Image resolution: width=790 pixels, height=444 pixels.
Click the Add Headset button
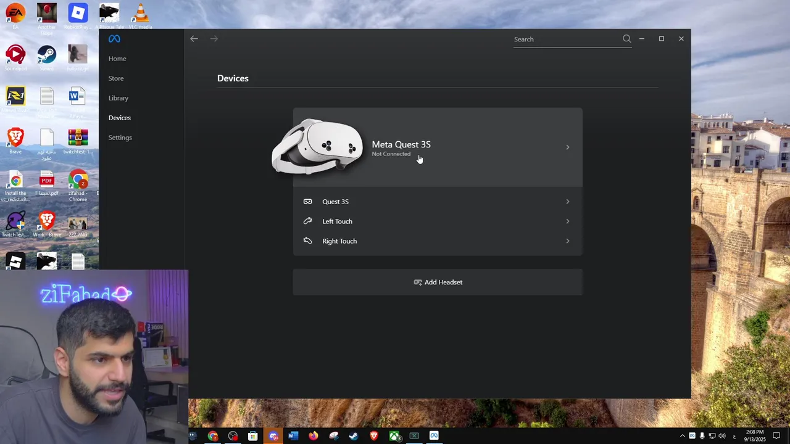(438, 282)
